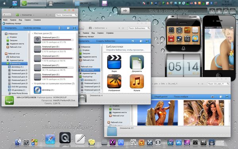
Task: Open System Preferences gear in dock
Action: pyautogui.click(x=26, y=143)
